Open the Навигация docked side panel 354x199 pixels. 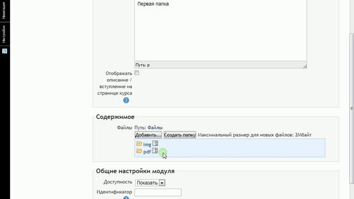click(x=4, y=11)
